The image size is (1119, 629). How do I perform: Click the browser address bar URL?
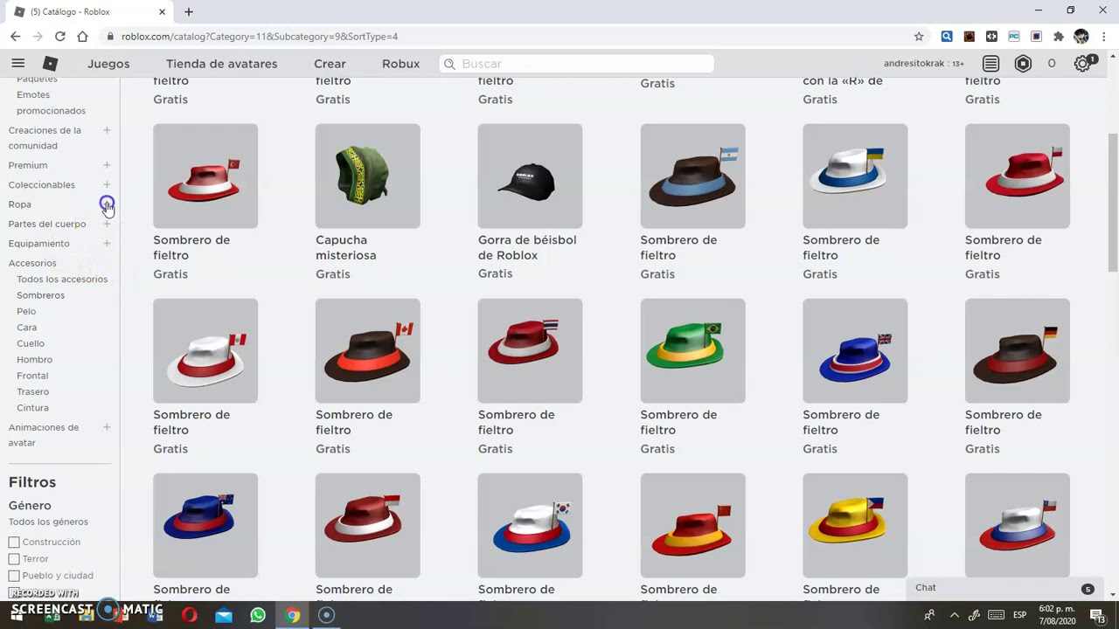260,37
